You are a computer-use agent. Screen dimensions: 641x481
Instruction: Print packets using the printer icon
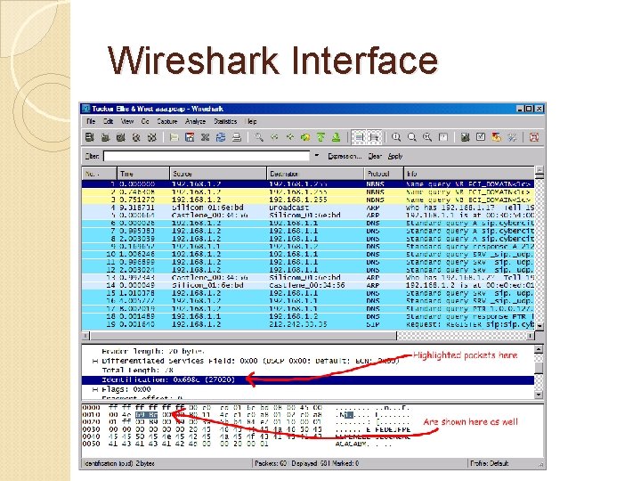click(x=236, y=137)
